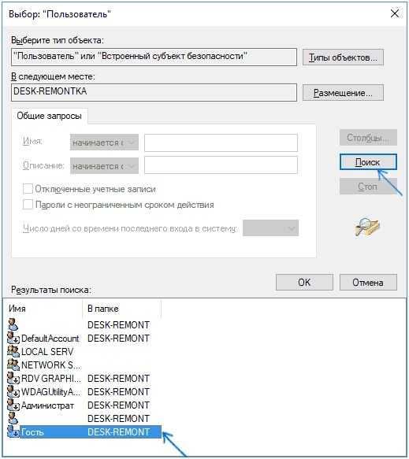Screen dimensions: 409x459
Task: Click the LOCAL SERVICE group icon
Action: point(13,351)
